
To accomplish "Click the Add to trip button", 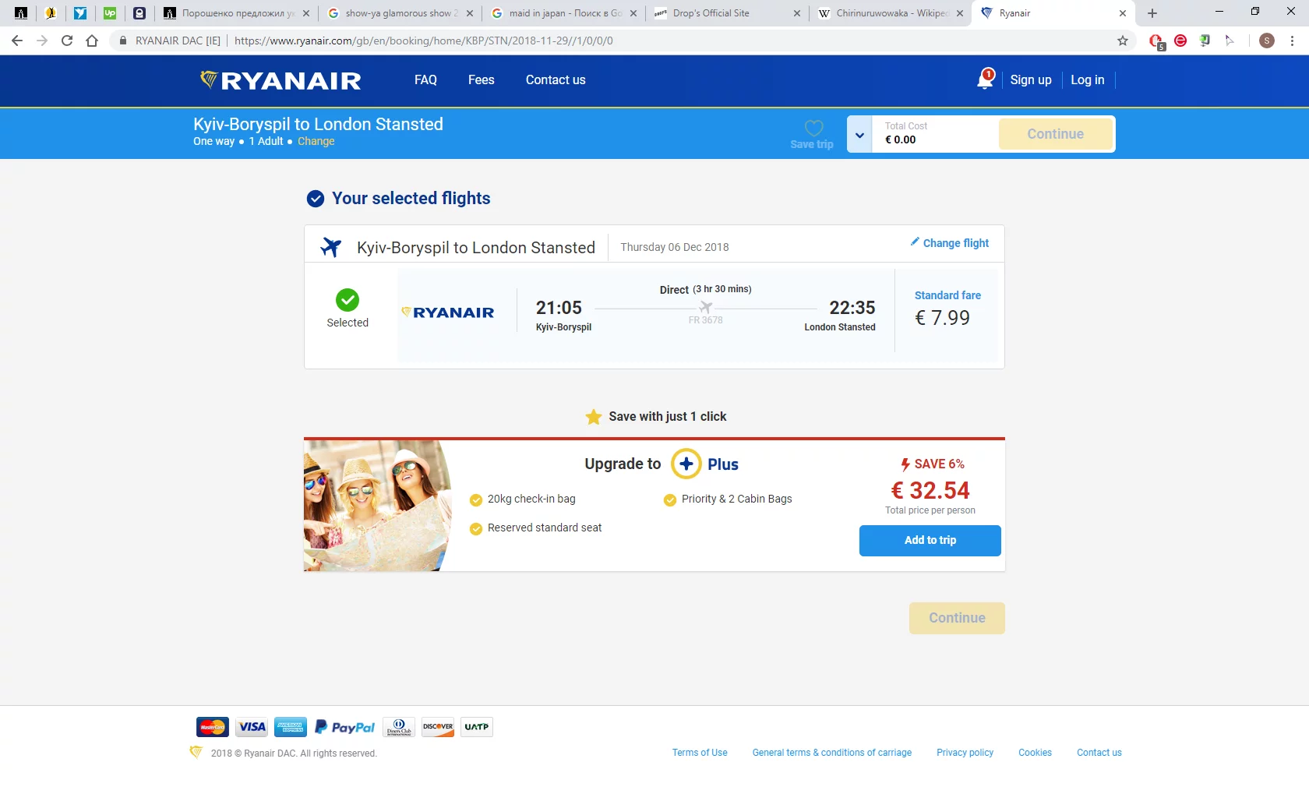I will [x=930, y=540].
